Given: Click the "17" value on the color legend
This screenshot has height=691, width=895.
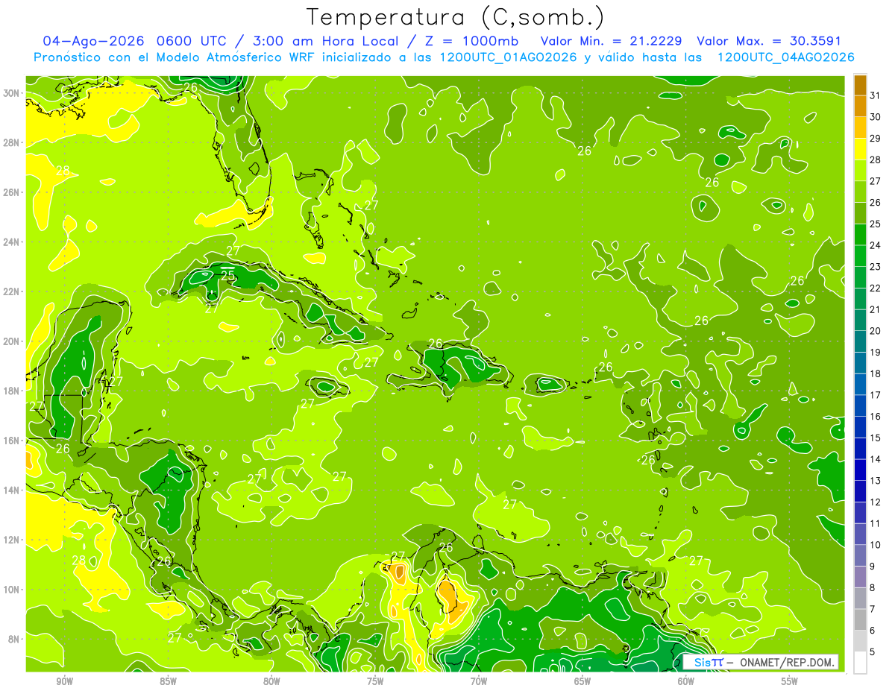Looking at the screenshot, I should tap(876, 395).
